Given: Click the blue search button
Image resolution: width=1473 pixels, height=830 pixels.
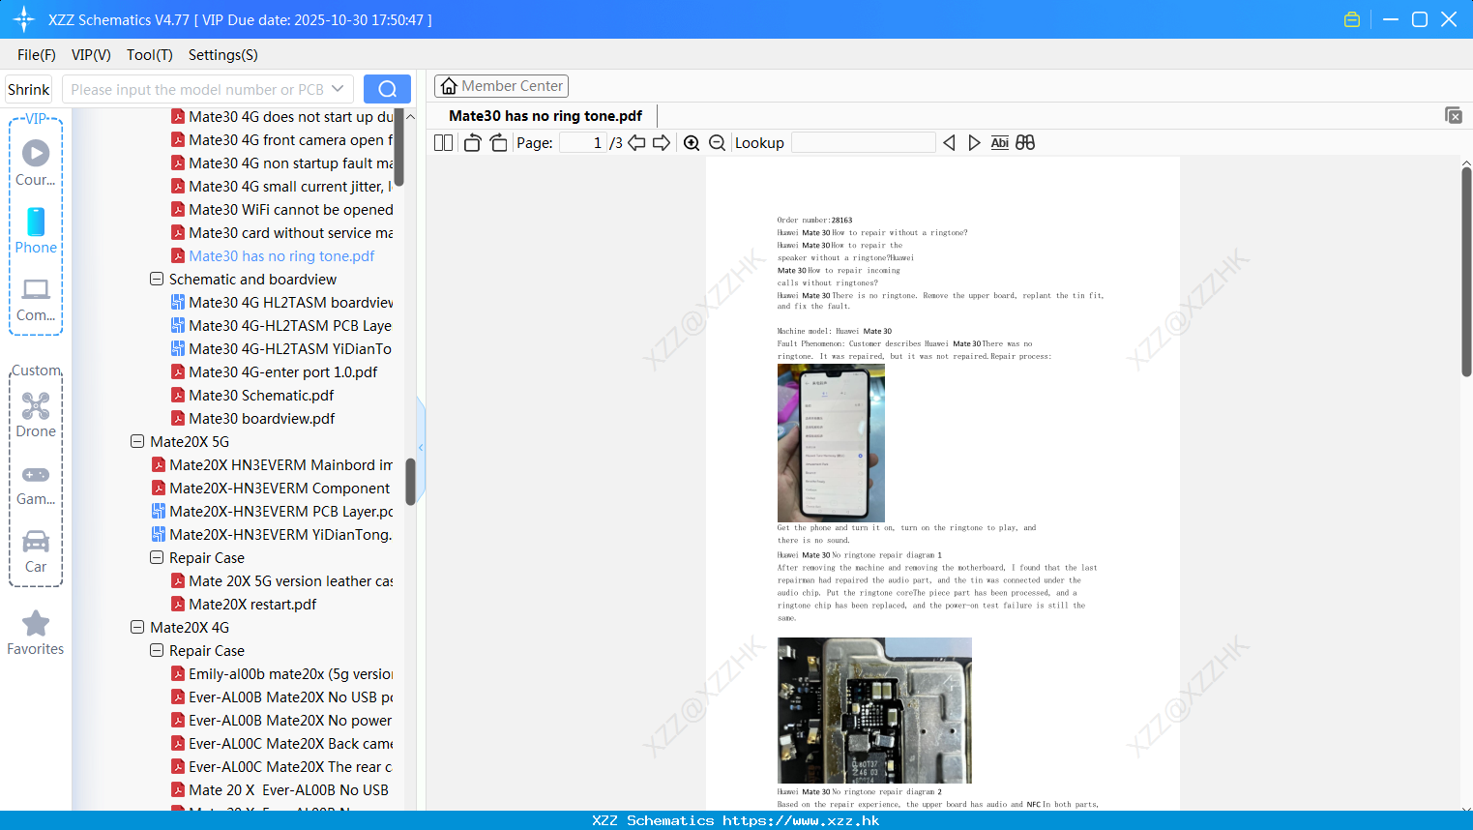Looking at the screenshot, I should pyautogui.click(x=387, y=89).
